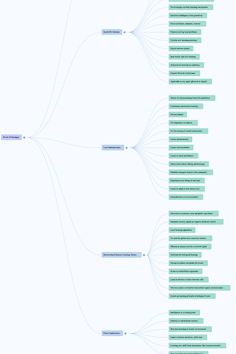
Task: Click 'No fine-tuning of control architectures' node
Action: pos(188,131)
